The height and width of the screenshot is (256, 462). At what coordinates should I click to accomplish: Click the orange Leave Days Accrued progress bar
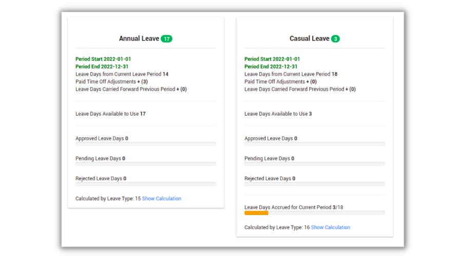pyautogui.click(x=256, y=212)
